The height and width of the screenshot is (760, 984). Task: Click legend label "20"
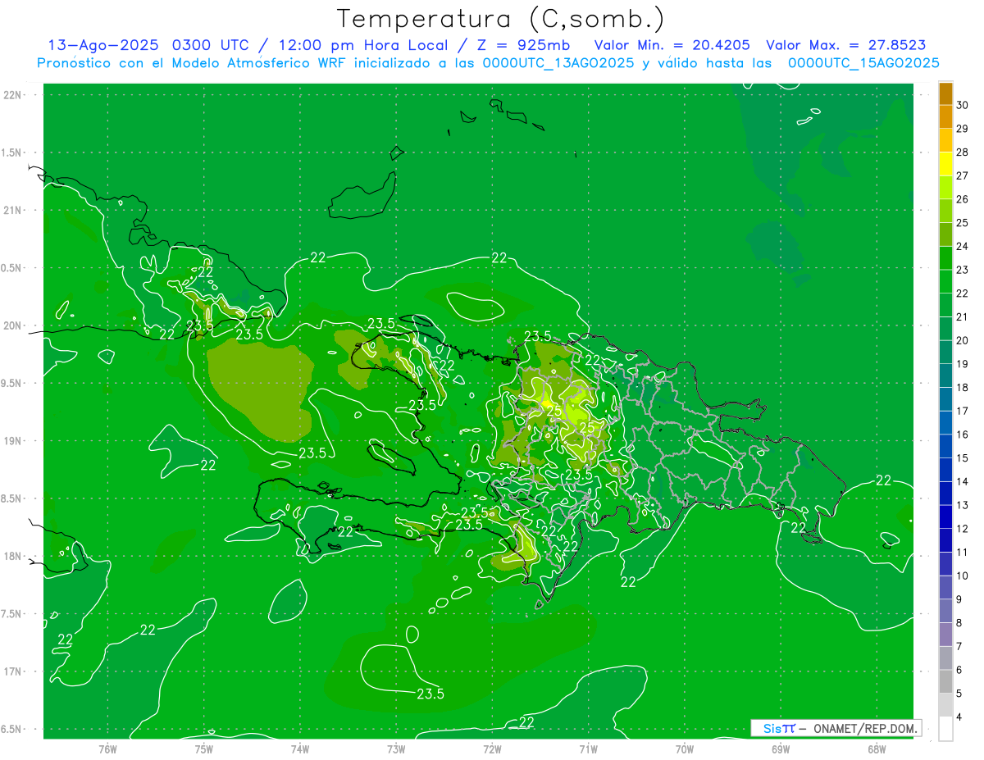[x=962, y=340]
